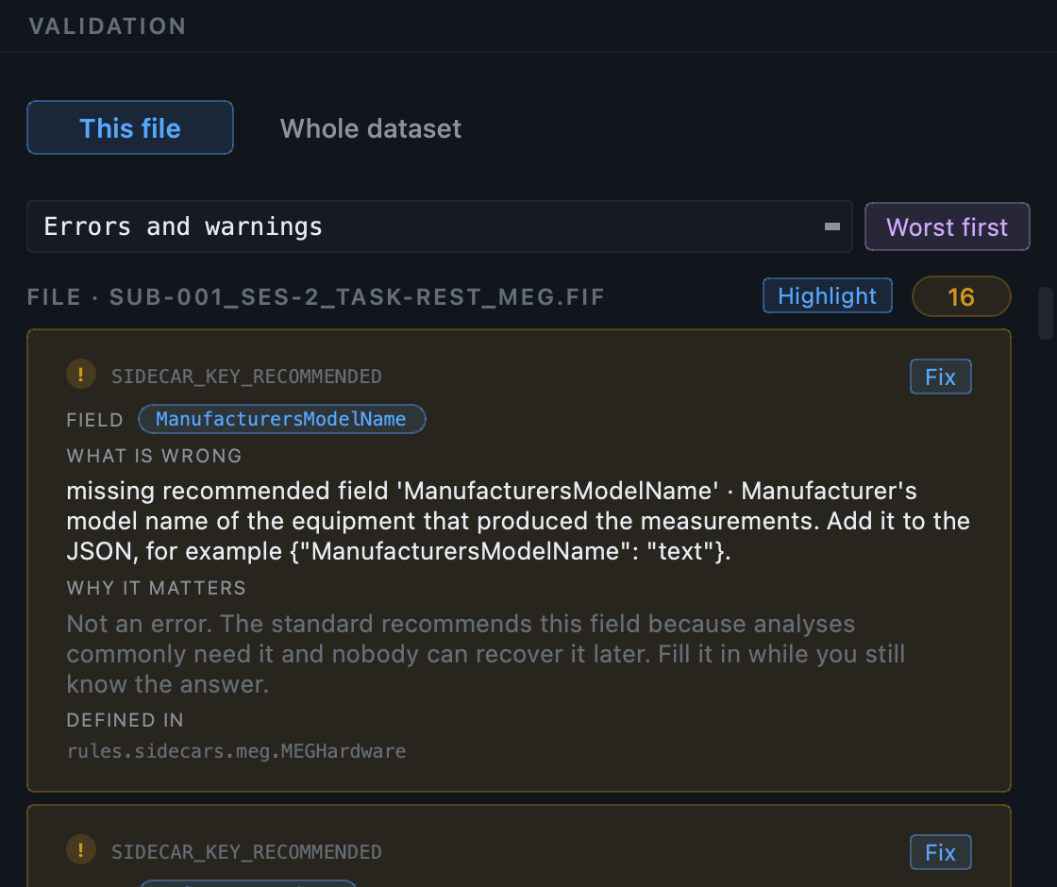Click the vertical scrollbar thumb
Screen dimensions: 1057x887
pos(1045,313)
